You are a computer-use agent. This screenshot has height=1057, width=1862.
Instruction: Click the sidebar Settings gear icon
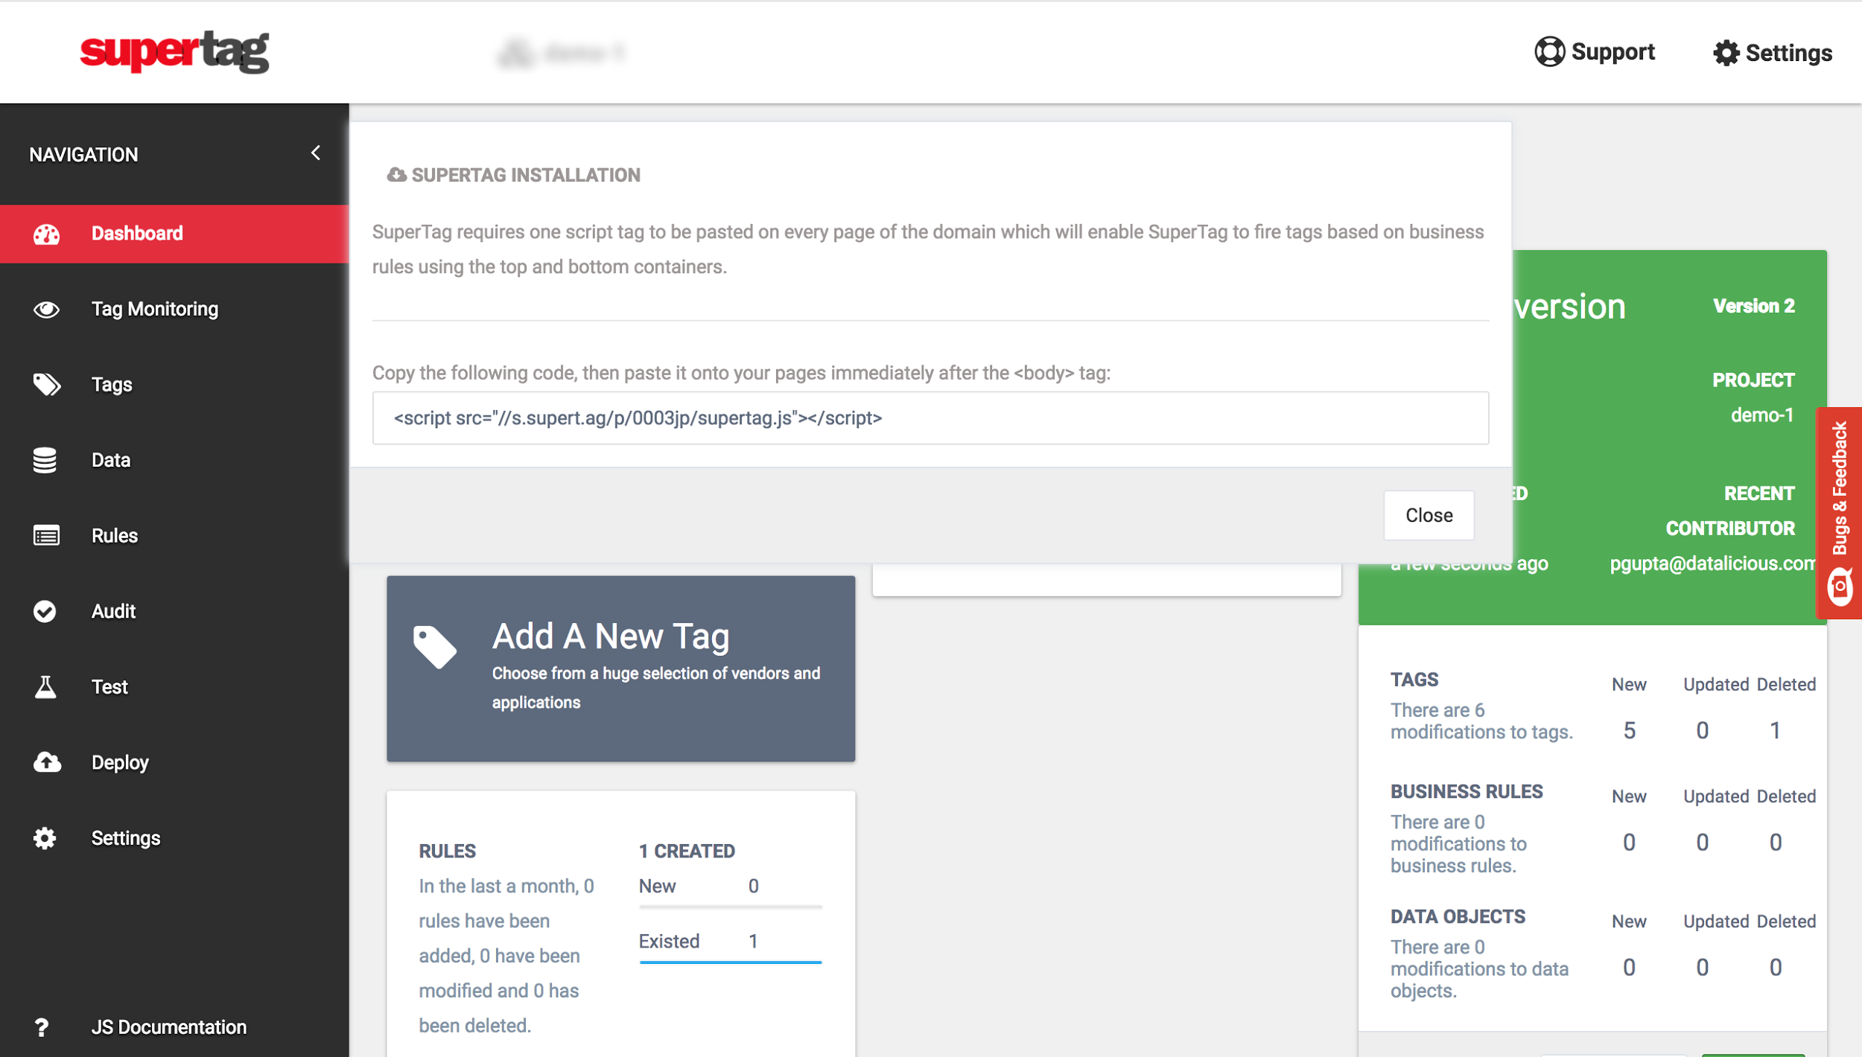click(45, 838)
